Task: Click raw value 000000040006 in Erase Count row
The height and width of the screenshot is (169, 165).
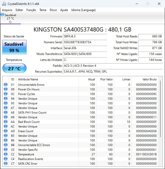Action: (x=146, y=131)
